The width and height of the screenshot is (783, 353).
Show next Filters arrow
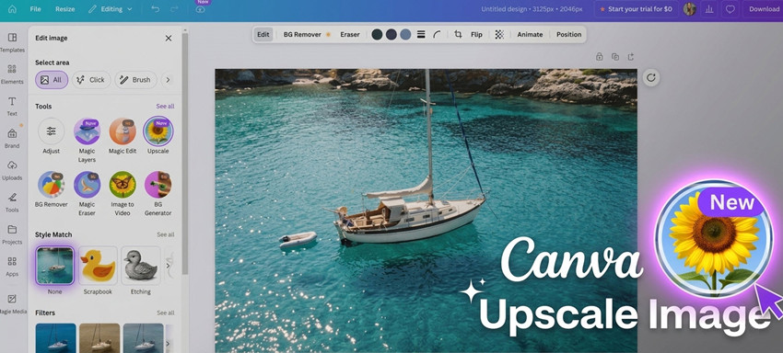(168, 344)
